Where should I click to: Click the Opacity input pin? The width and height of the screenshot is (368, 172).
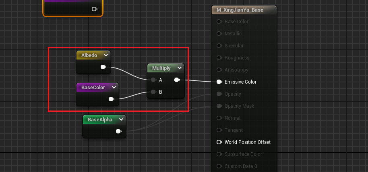click(219, 94)
